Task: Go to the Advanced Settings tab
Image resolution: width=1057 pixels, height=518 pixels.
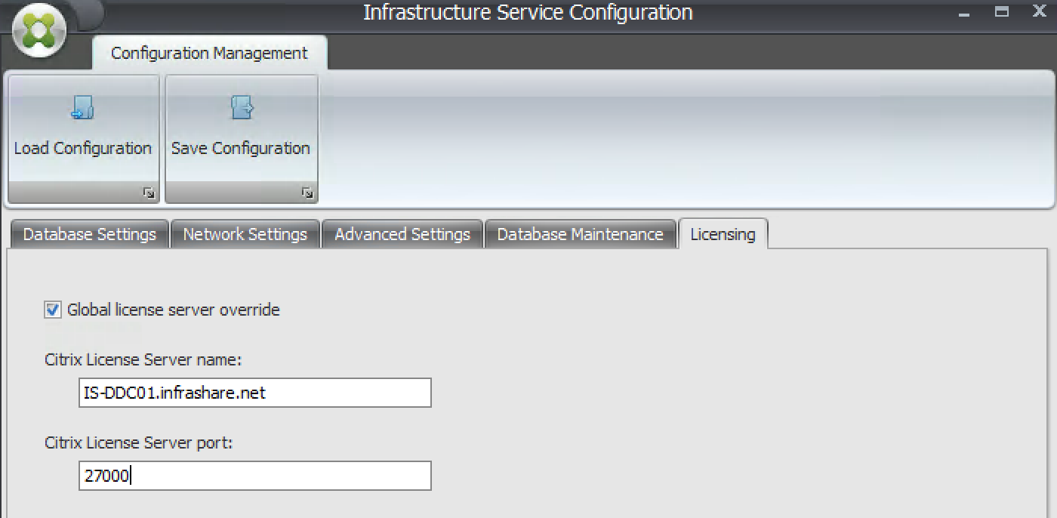Action: [402, 234]
